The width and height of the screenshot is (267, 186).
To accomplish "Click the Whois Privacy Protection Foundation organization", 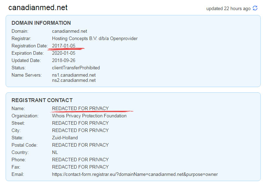I will [x=89, y=116].
